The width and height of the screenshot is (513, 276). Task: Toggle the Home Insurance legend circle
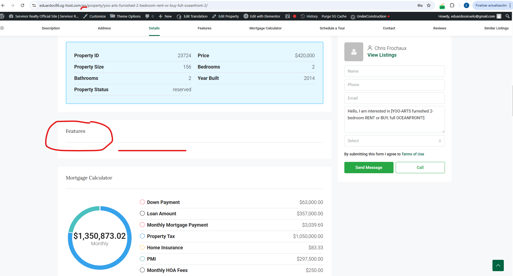point(142,247)
